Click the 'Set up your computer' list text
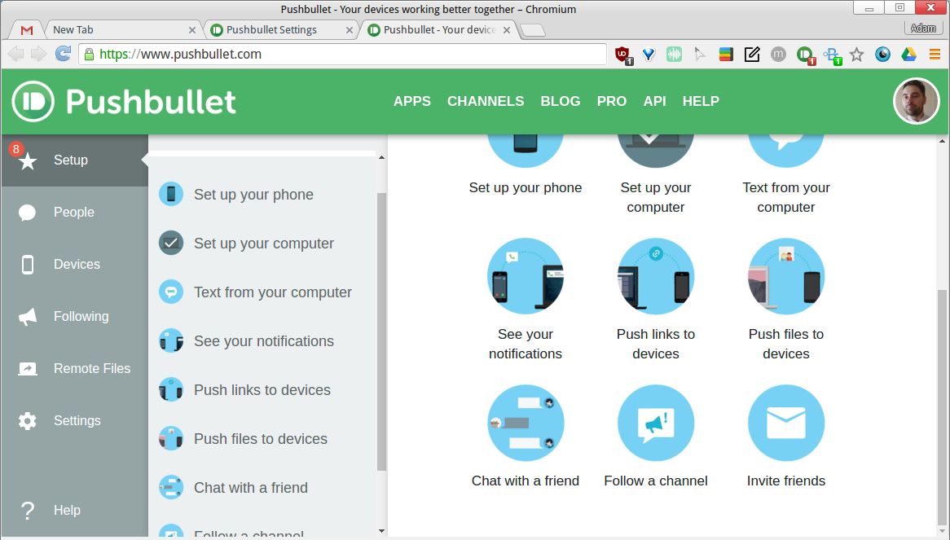 (263, 244)
